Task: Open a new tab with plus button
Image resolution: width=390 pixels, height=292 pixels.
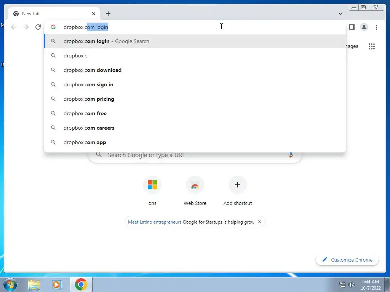Action: pos(108,14)
